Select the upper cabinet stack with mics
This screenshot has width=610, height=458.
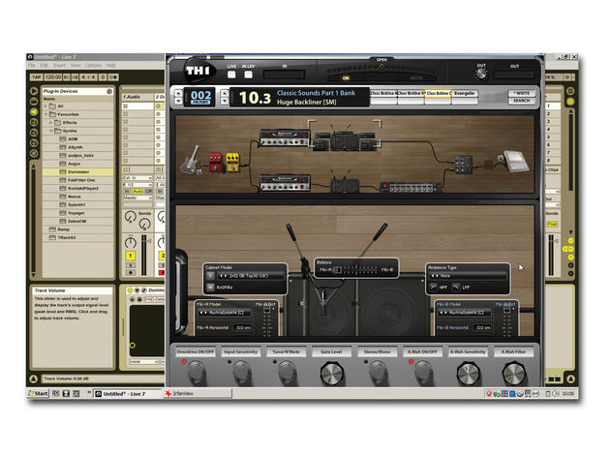[x=345, y=140]
